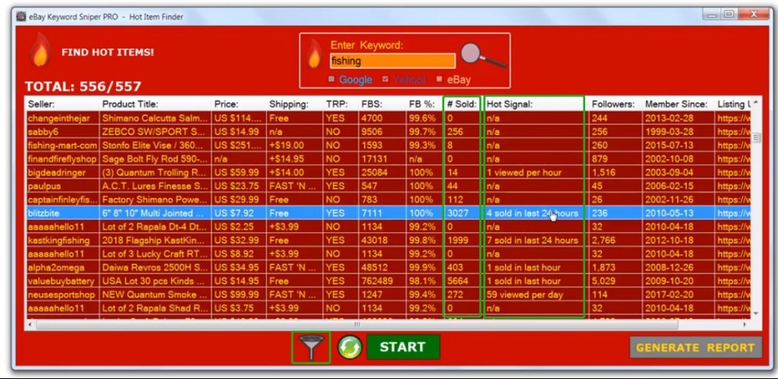Select the row for seller neusesportshop
Image resolution: width=778 pixels, height=379 pixels.
[x=388, y=295]
